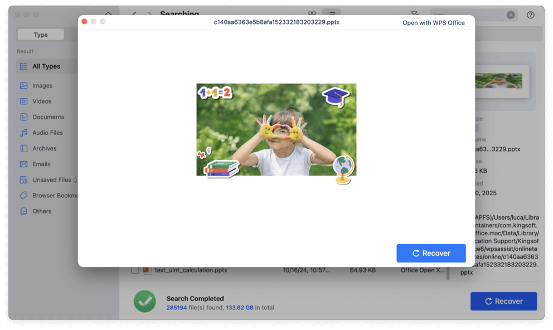Select the Emails envelope icon
Viewport: 553px width, 330px height.
point(23,164)
